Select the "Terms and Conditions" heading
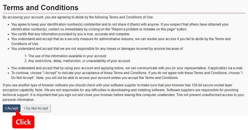The width and height of the screenshot is (248, 130). [41, 8]
